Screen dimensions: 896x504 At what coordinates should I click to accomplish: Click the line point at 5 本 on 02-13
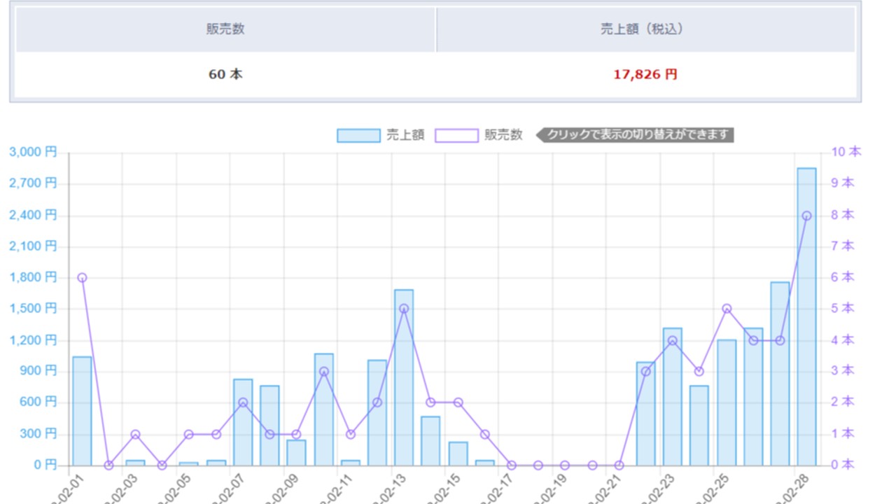coord(404,309)
